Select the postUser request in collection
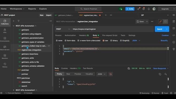176x99 pixels. 25,70
